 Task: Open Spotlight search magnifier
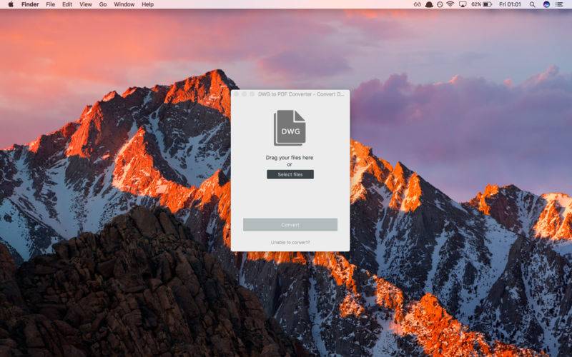pos(533,4)
